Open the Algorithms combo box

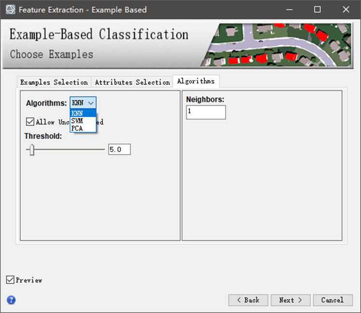(x=83, y=103)
